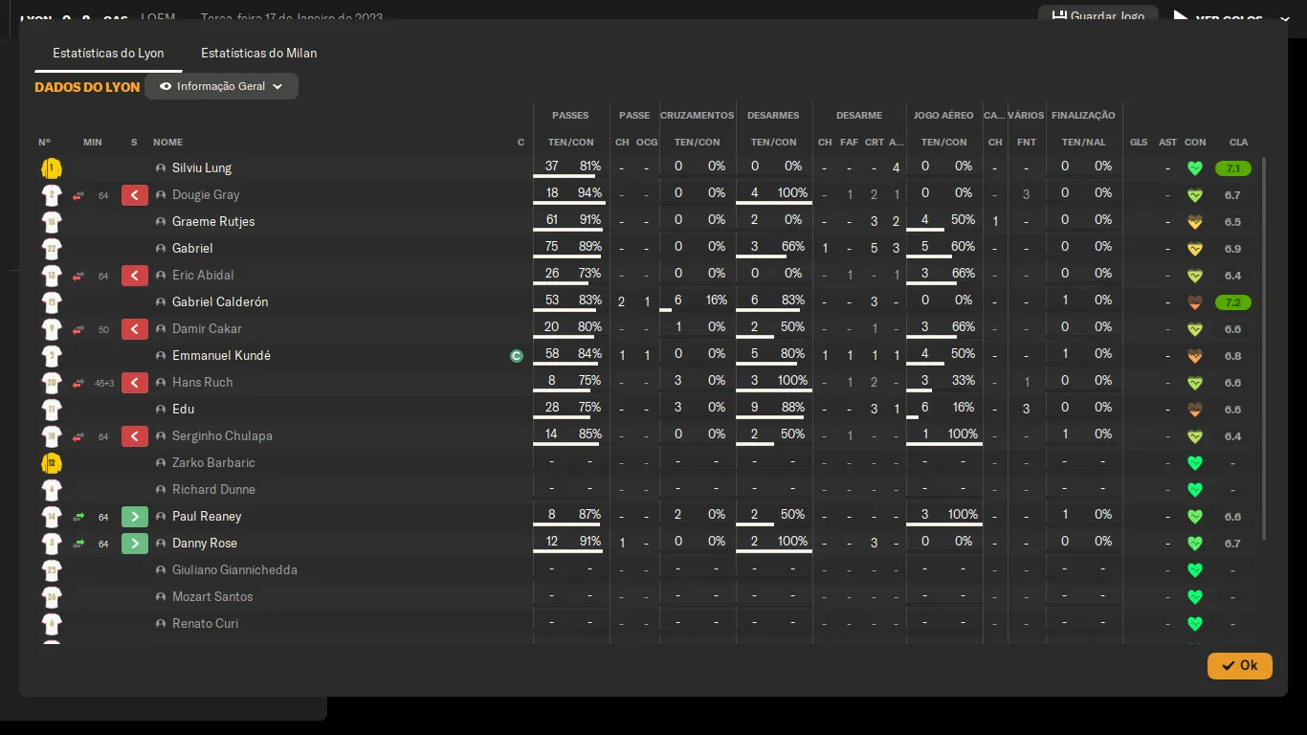This screenshot has width=1307, height=735.
Task: Click Emmanuel Kundé's green captain badge
Action: coord(517,356)
